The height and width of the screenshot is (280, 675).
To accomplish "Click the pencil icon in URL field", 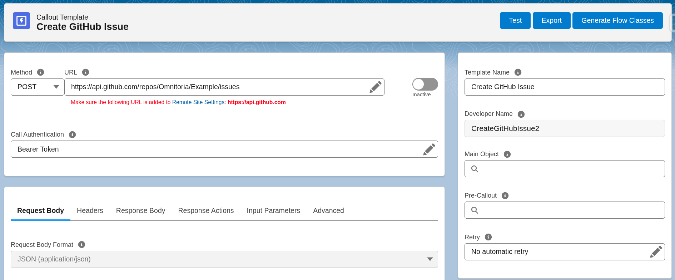I will pos(375,87).
